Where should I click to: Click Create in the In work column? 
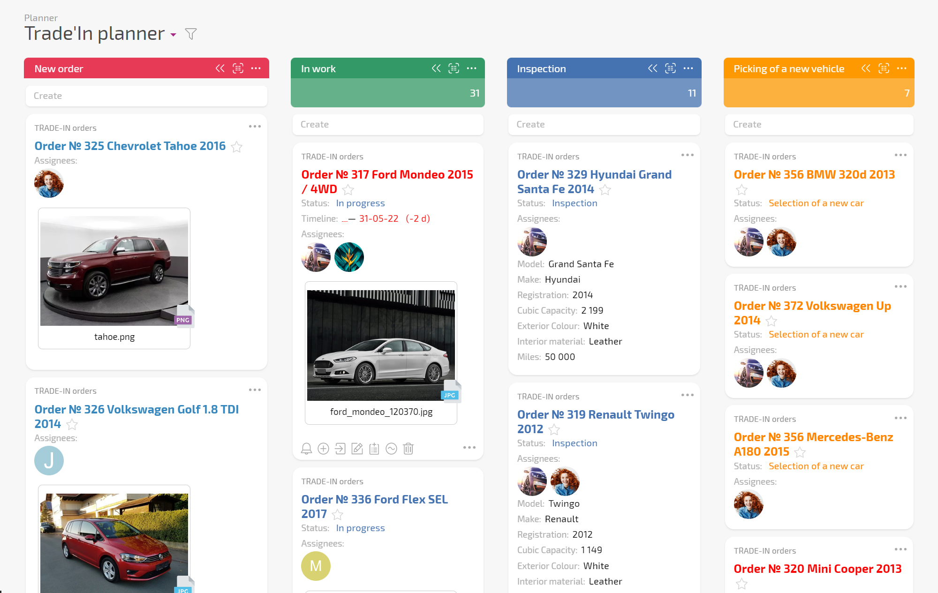tap(388, 124)
